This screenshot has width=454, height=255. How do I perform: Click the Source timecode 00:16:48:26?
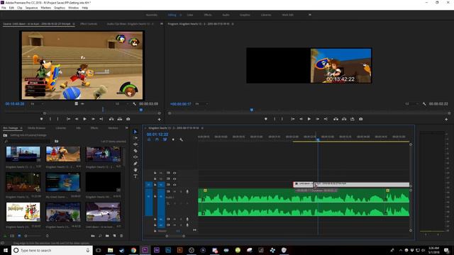[x=15, y=104]
